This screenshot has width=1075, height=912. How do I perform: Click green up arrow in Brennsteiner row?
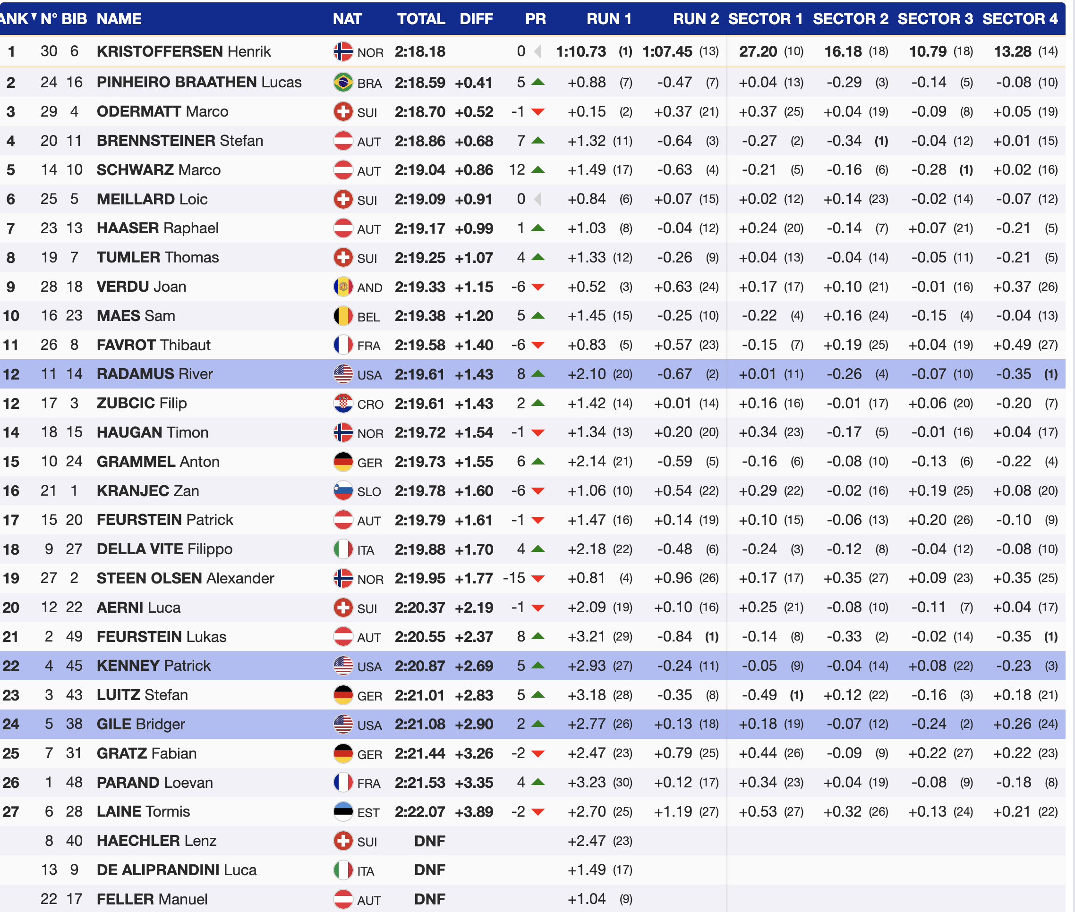click(x=538, y=141)
